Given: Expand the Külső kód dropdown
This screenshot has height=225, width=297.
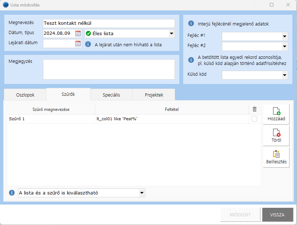Looking at the screenshot, I should pyautogui.click(x=284, y=75).
